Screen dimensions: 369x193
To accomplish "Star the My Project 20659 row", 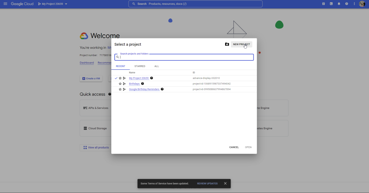I will pos(120,78).
